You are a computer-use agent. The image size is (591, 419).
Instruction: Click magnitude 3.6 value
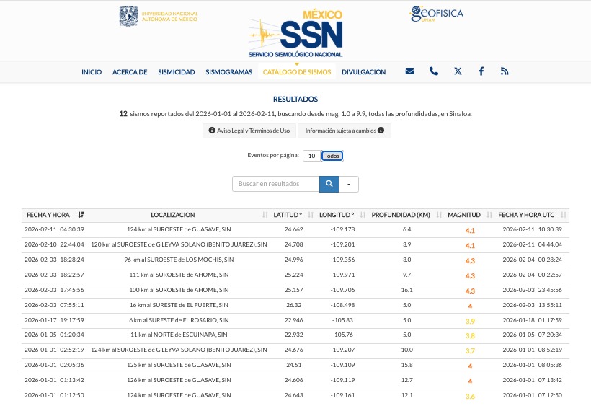(470, 397)
